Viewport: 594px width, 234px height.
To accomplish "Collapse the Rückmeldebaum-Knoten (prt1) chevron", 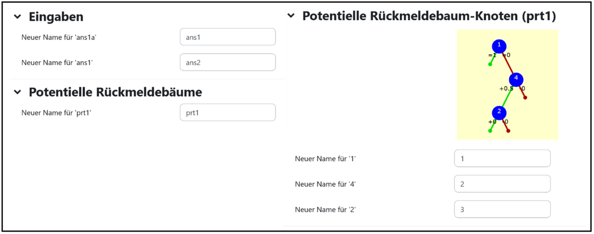I will click(x=291, y=16).
